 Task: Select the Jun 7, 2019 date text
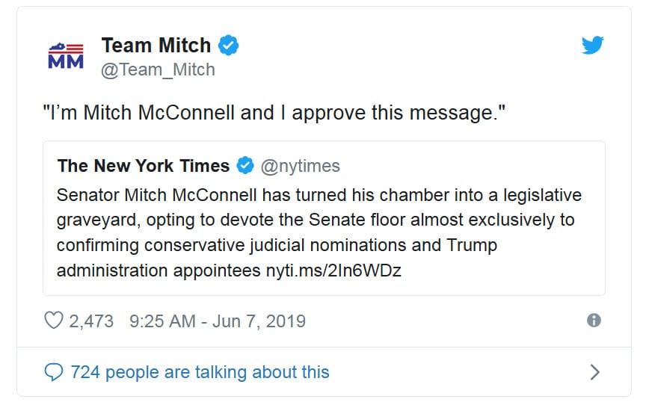click(259, 321)
